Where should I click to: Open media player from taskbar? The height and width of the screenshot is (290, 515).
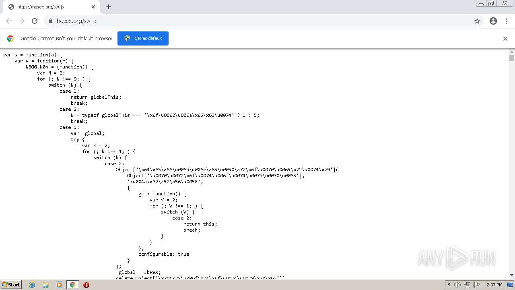point(59,285)
